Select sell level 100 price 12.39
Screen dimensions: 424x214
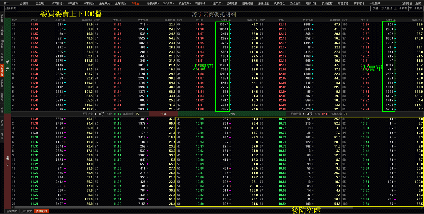point(365,24)
